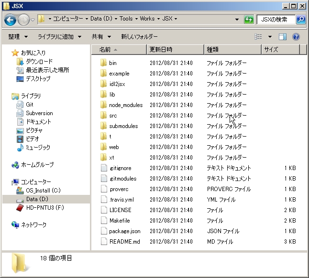Click コンピューター in the address path
The width and height of the screenshot is (309, 278).
(68, 19)
